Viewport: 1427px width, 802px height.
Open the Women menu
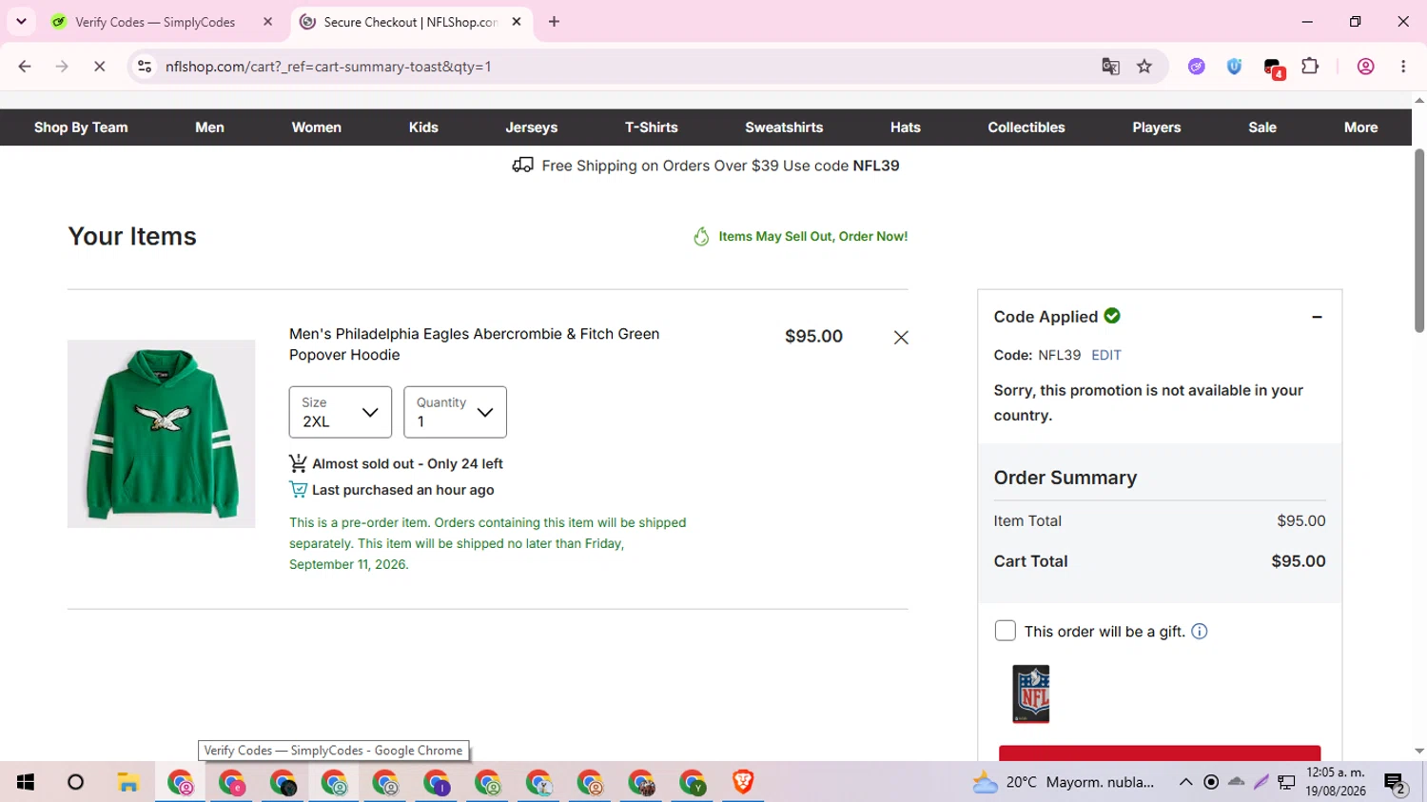point(316,127)
